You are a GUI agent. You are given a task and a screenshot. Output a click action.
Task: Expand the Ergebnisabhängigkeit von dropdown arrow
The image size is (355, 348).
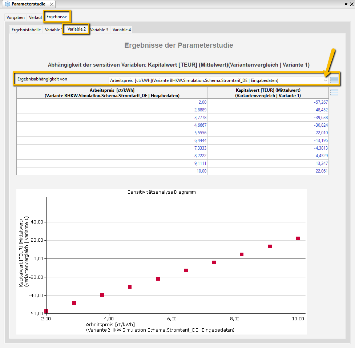[325, 80]
